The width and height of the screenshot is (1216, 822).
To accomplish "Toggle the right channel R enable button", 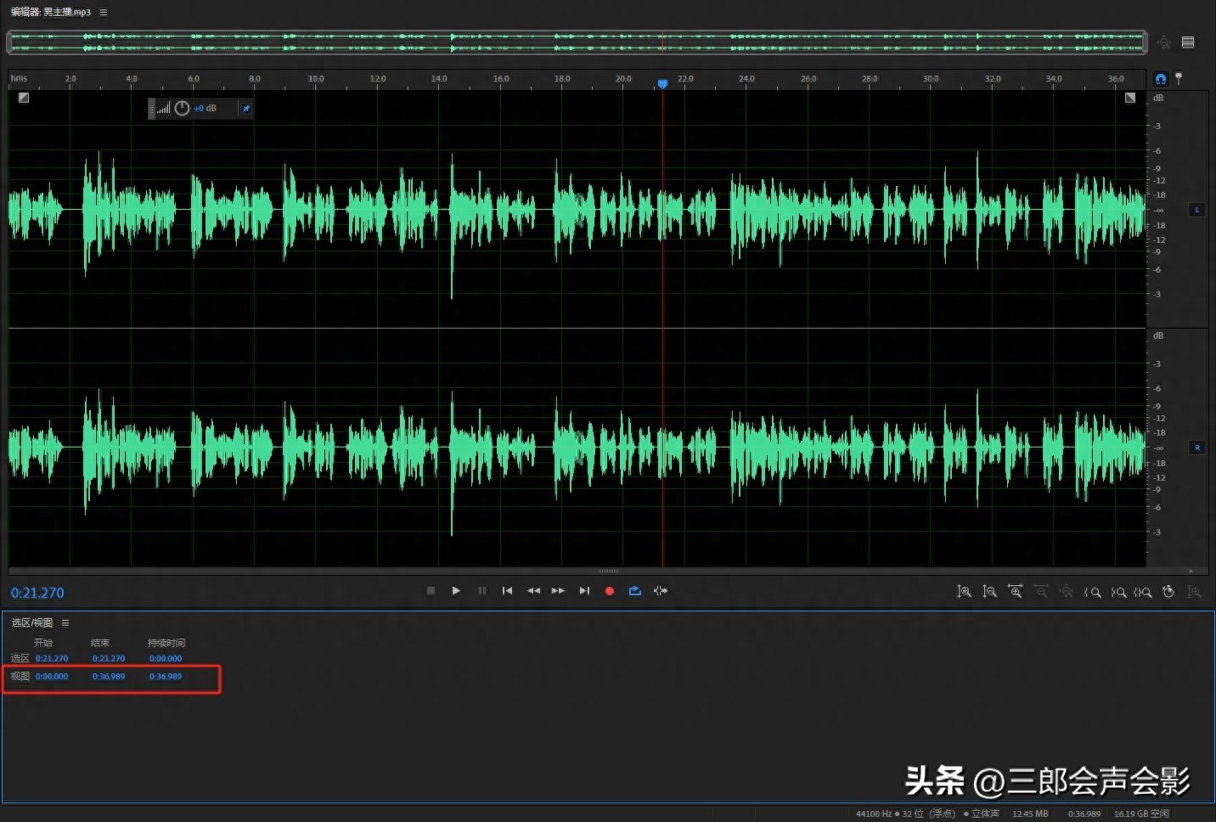I will pos(1197,448).
